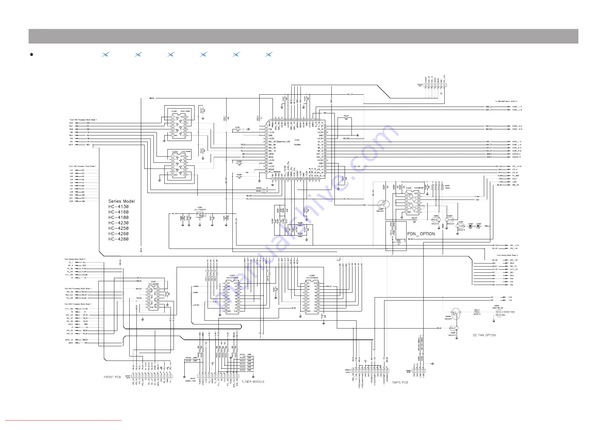Click the HZ201 diode symbol
Viewport: 608px width, 430px height.
coord(471,225)
